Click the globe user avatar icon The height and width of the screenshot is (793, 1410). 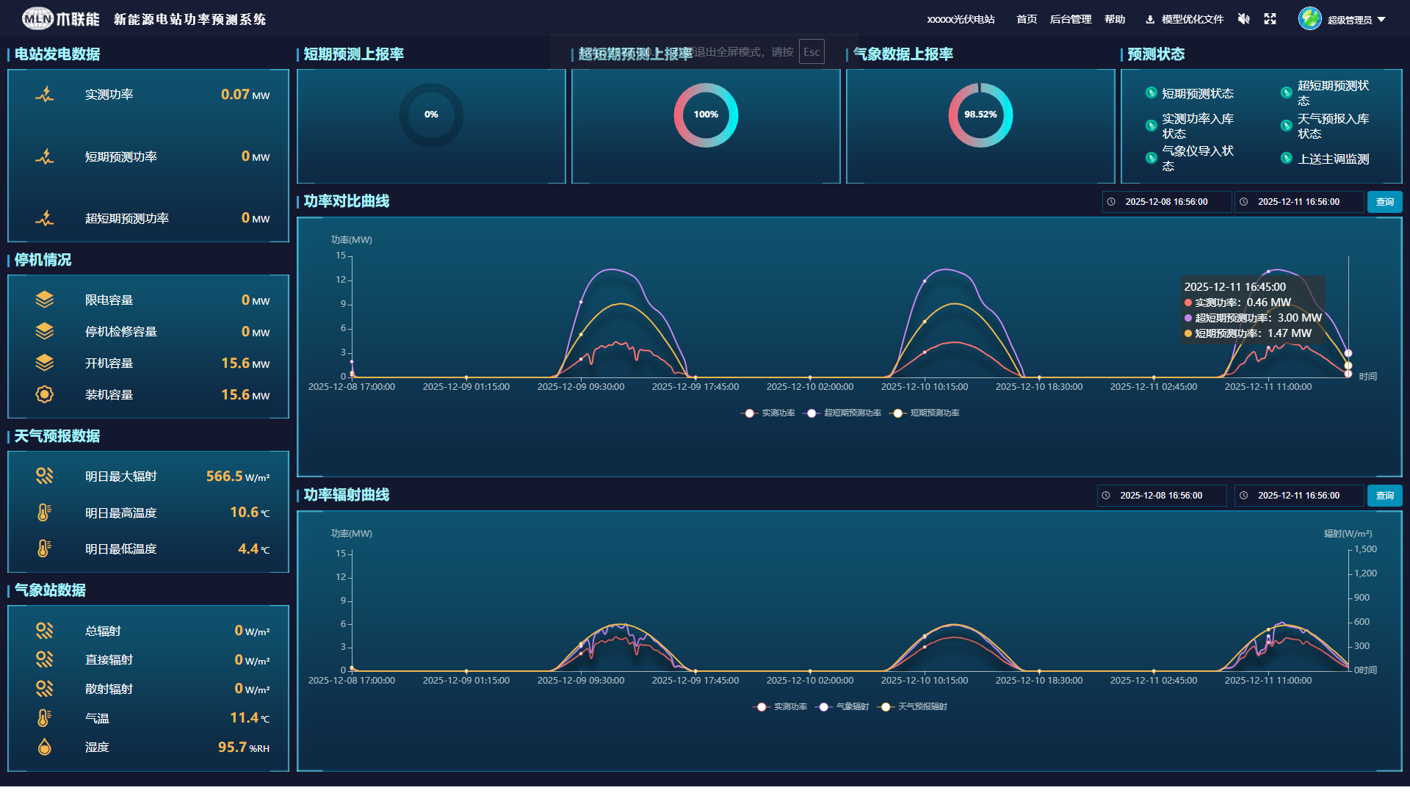click(x=1309, y=18)
